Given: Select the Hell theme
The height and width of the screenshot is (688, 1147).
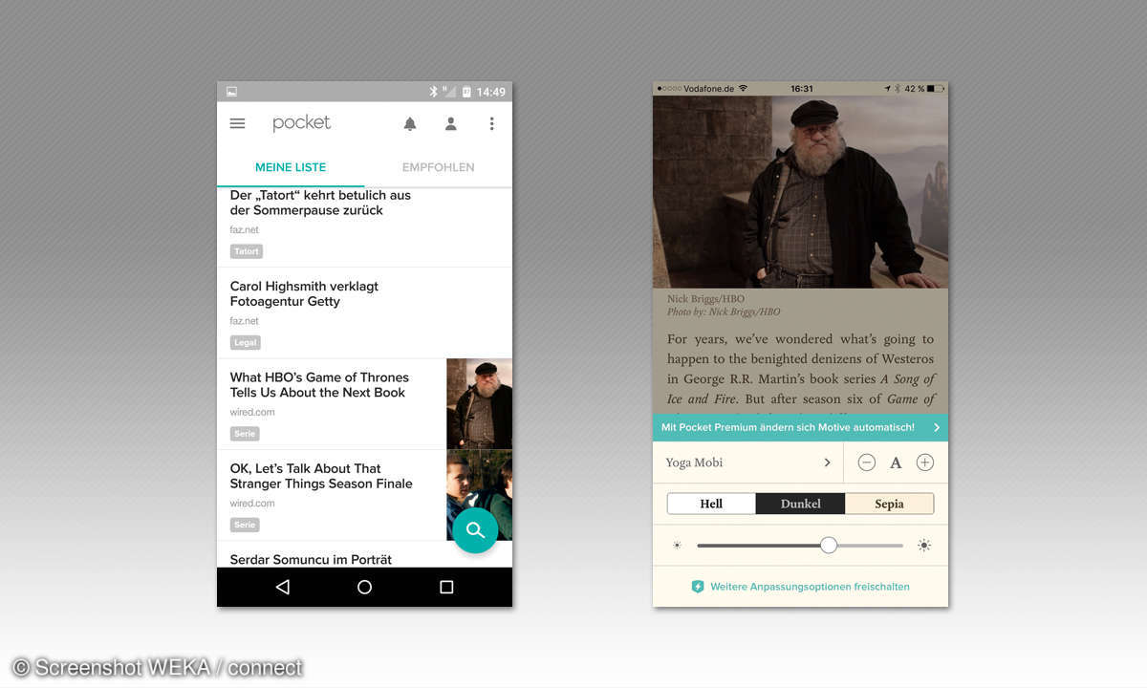Looking at the screenshot, I should 711,504.
